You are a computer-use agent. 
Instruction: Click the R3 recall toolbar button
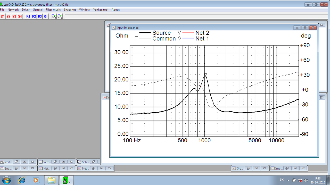tap(40, 16)
